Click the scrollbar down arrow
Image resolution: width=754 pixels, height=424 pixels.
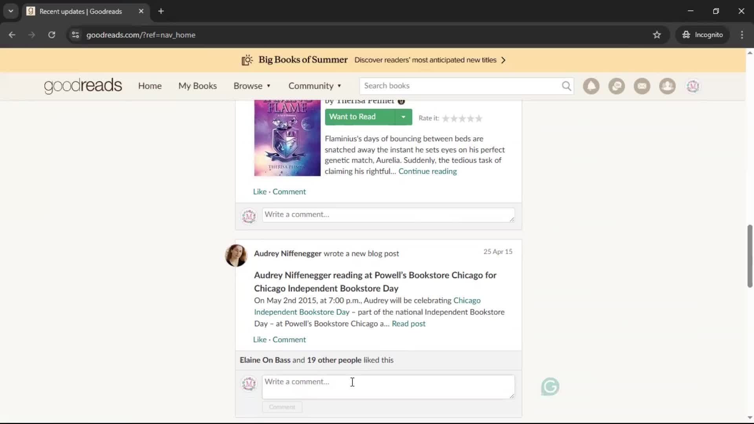click(x=750, y=418)
